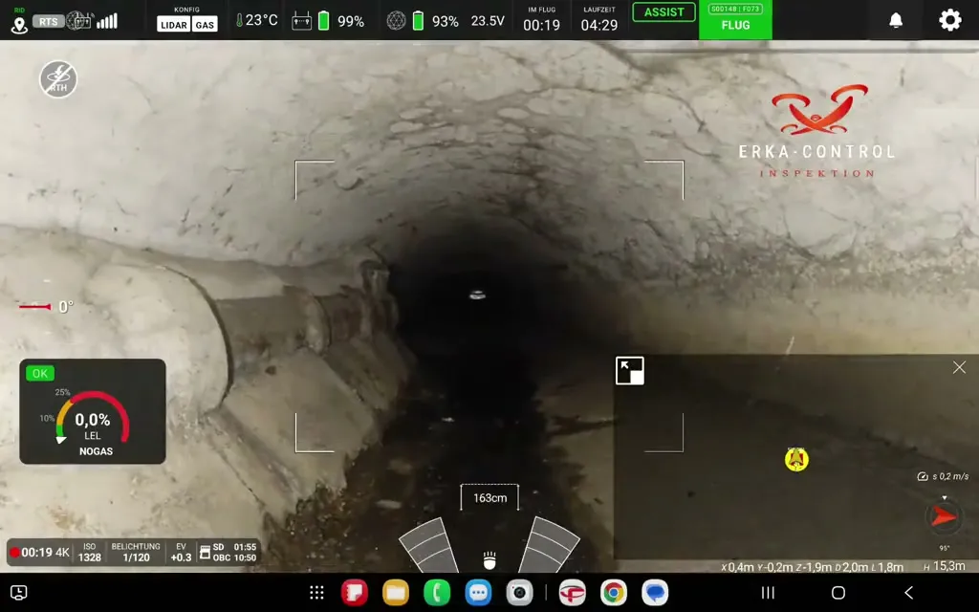
Task: Open the red drone app in taskbar
Action: coord(572,593)
